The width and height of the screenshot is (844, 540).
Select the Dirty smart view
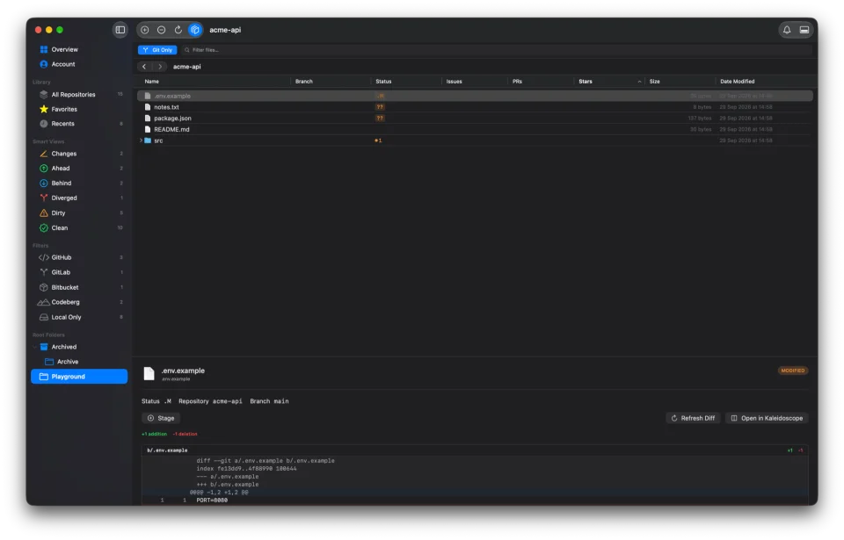click(x=78, y=213)
